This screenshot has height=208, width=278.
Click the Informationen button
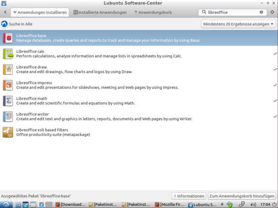coord(189,196)
